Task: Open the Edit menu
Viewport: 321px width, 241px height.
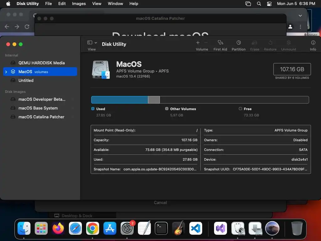Action: [x=62, y=4]
